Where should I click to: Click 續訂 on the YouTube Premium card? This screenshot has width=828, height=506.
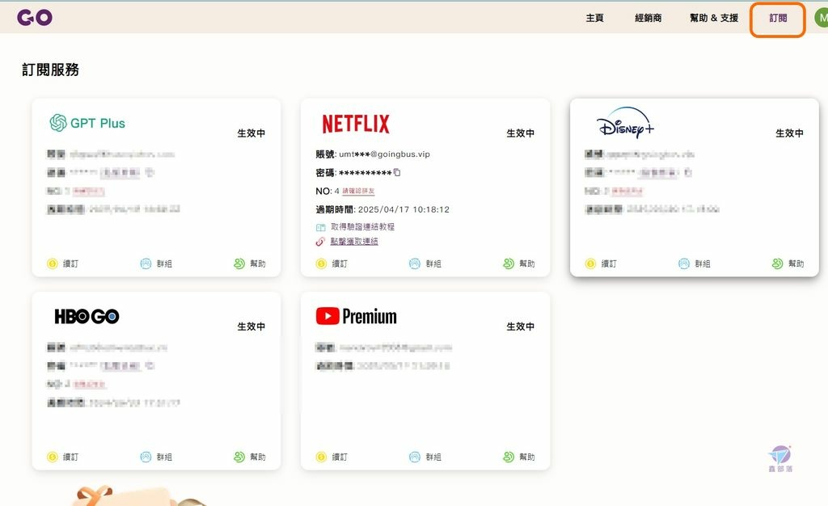[x=332, y=457]
